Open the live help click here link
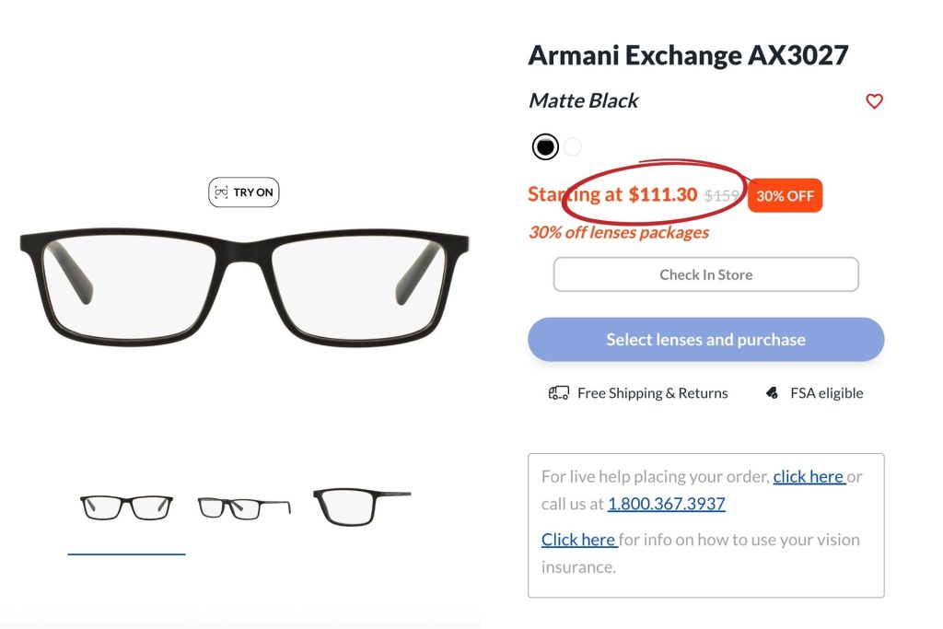This screenshot has width=943, height=629. coord(809,476)
